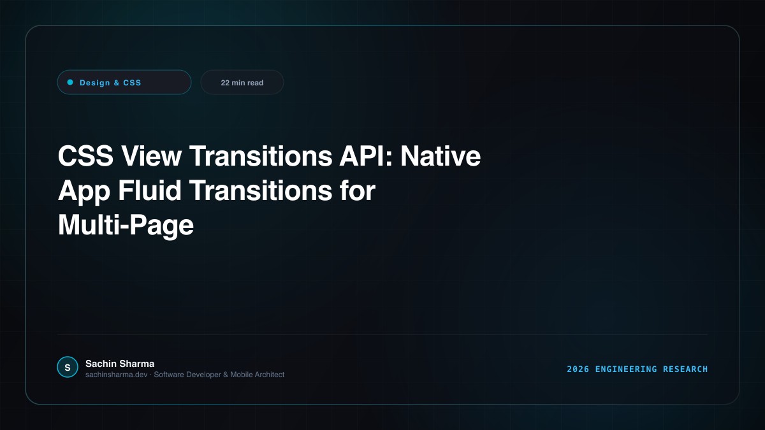765x430 pixels.
Task: Click the author name Sachin Sharma
Action: (x=120, y=363)
